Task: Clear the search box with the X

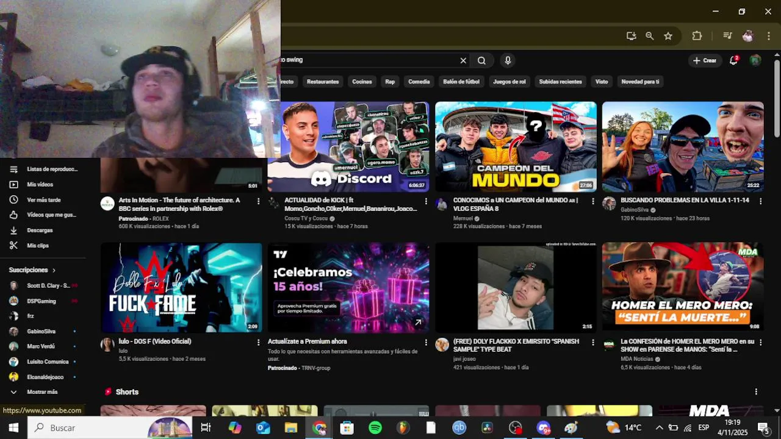Action: coord(463,60)
